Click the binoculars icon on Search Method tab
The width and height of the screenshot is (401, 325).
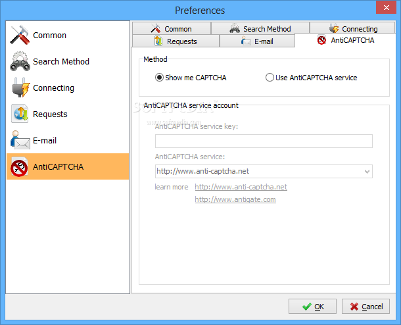coord(235,28)
